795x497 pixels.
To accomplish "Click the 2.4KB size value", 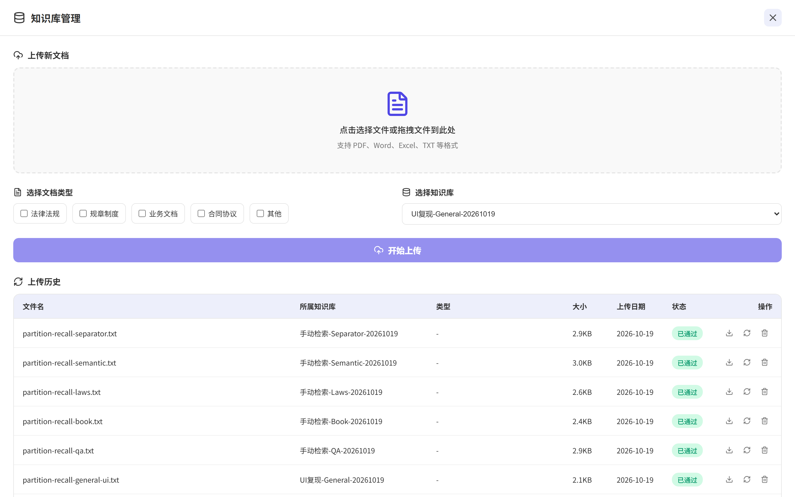I will point(582,421).
